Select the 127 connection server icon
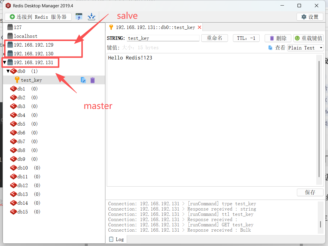 (10, 27)
